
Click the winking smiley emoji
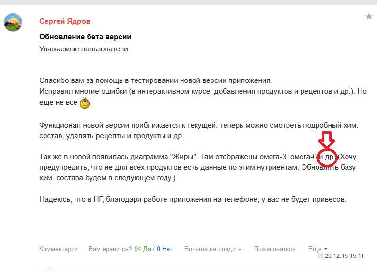tap(85, 103)
